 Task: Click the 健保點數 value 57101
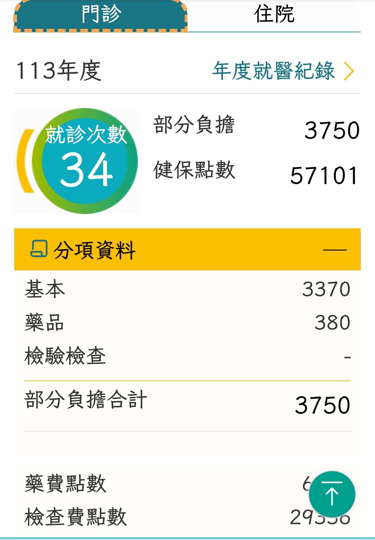324,175
